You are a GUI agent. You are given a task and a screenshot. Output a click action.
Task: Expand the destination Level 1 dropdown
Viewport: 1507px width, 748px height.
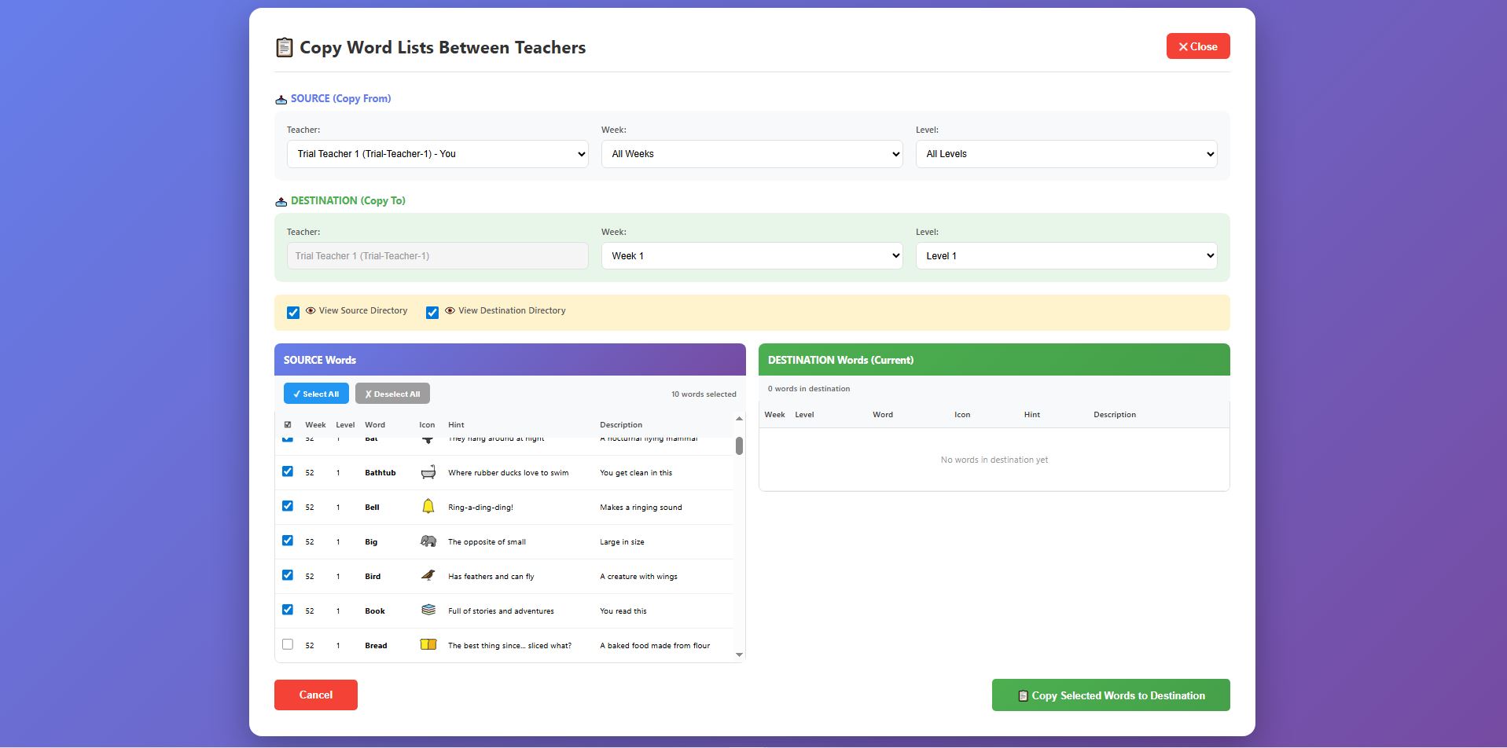pos(1066,256)
